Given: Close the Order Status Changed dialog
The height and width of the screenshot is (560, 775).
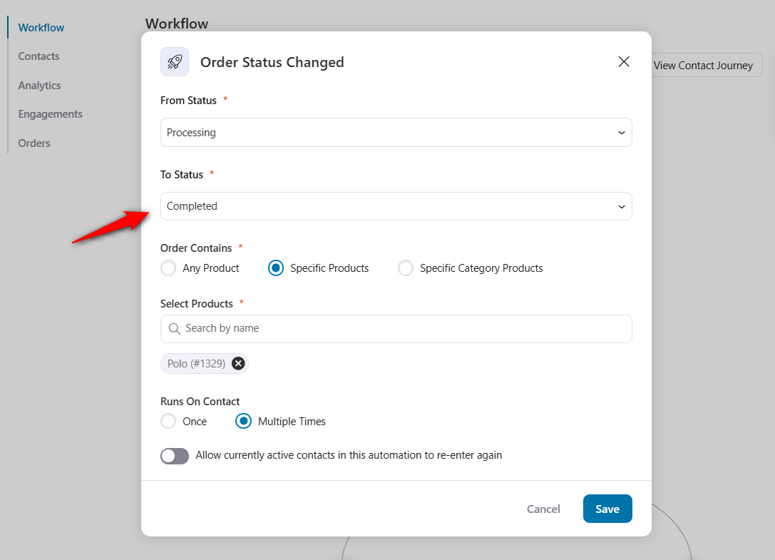Looking at the screenshot, I should point(624,61).
